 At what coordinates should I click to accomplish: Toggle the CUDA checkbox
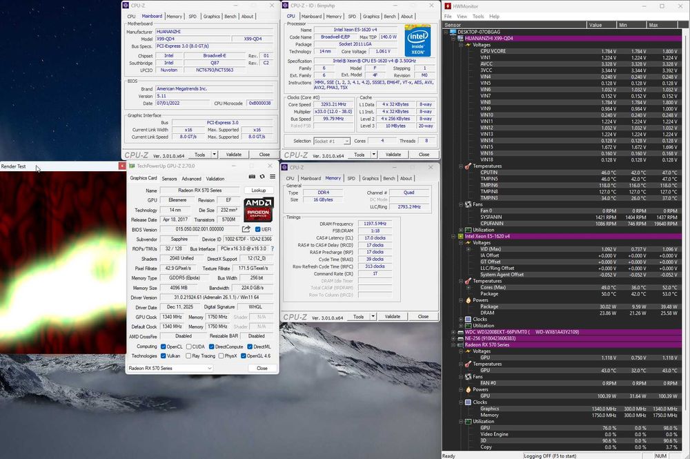188,346
